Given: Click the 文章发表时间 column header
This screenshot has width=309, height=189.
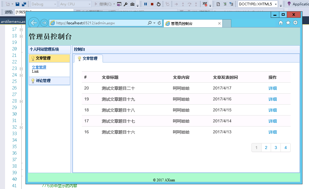Looking at the screenshot, I should [x=225, y=77].
